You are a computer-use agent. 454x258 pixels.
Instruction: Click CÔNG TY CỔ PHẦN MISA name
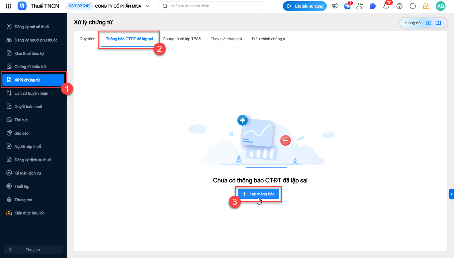click(118, 6)
